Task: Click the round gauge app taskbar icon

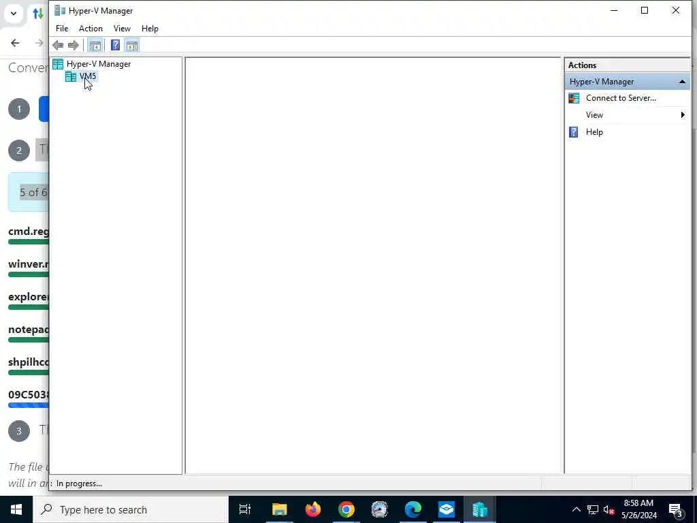Action: (380, 509)
